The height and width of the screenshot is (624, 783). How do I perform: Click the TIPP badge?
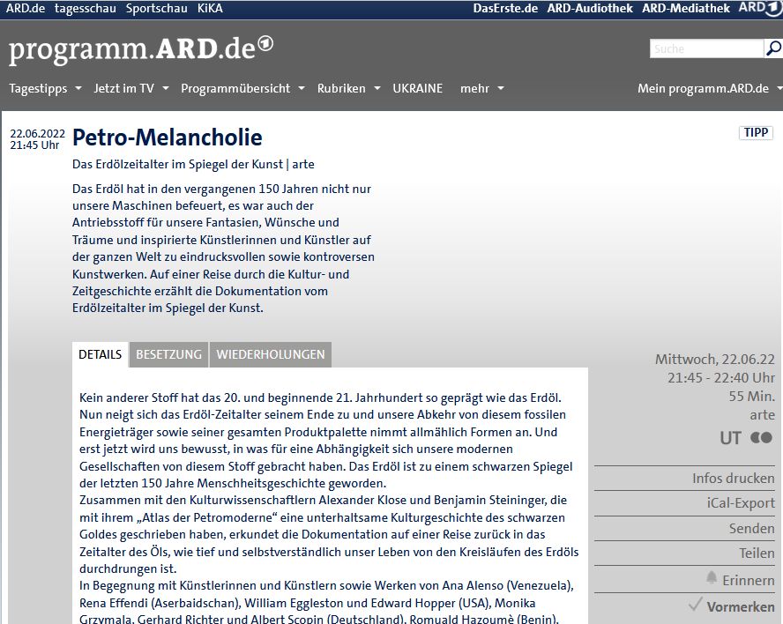click(x=756, y=132)
